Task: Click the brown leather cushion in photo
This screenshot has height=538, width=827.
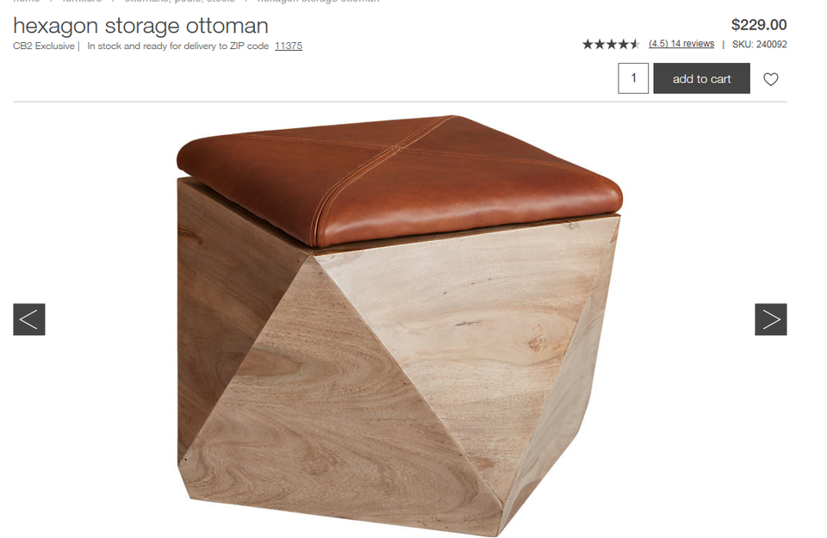Action: pyautogui.click(x=399, y=179)
